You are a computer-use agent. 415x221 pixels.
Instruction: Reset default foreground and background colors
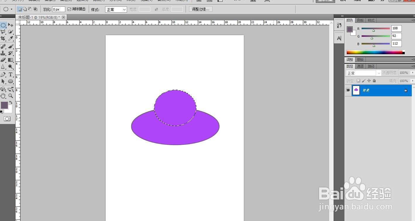[1, 112]
